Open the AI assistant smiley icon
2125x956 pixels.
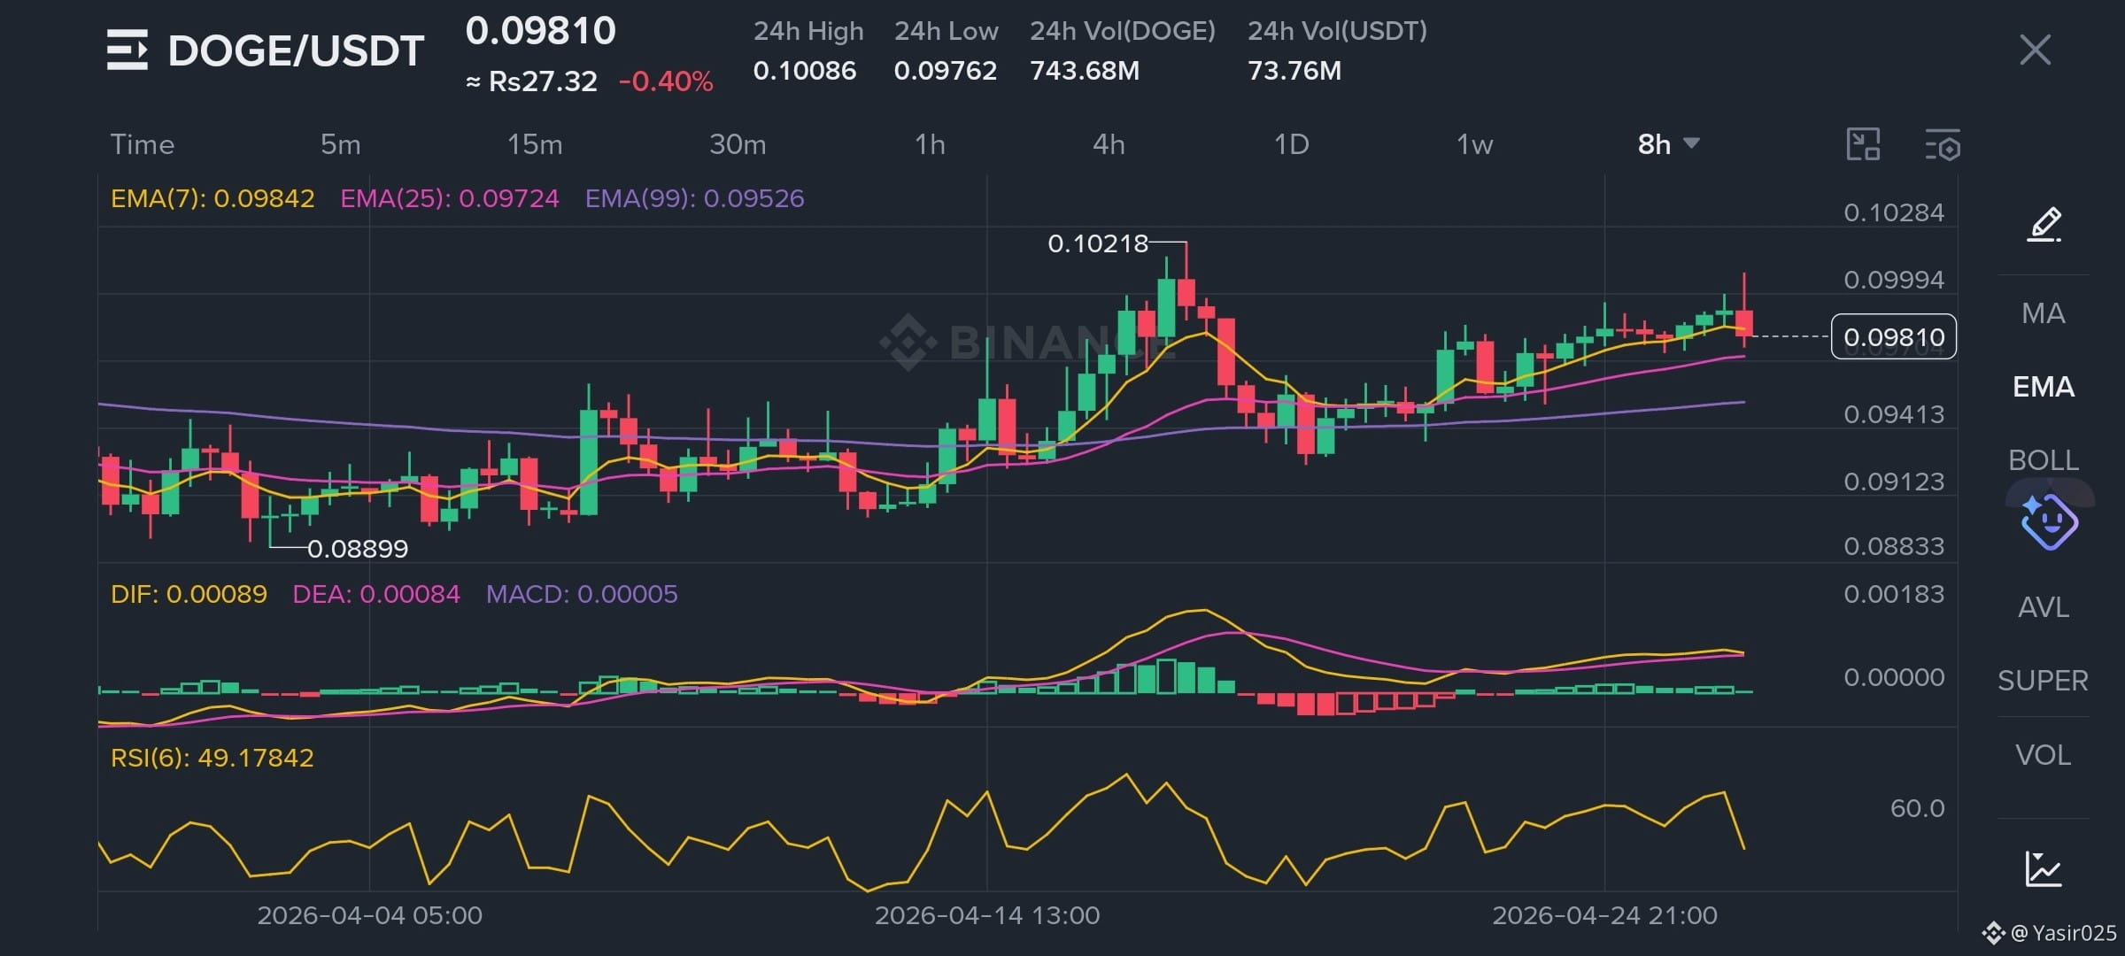[2049, 522]
